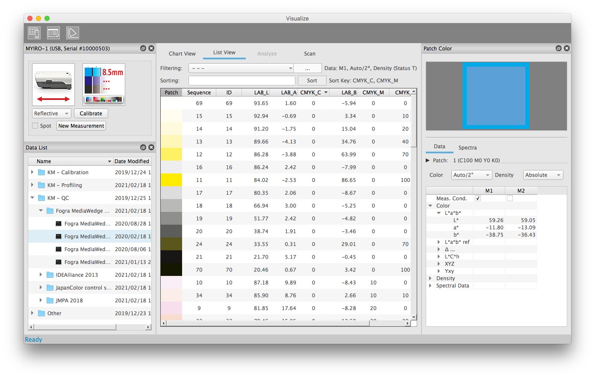Screen dimensions: 595x378
Task: Undock the Data List panel
Action: 143,148
